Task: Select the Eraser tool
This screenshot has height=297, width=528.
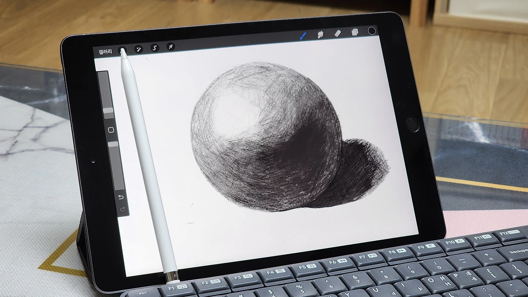Action: click(x=337, y=33)
